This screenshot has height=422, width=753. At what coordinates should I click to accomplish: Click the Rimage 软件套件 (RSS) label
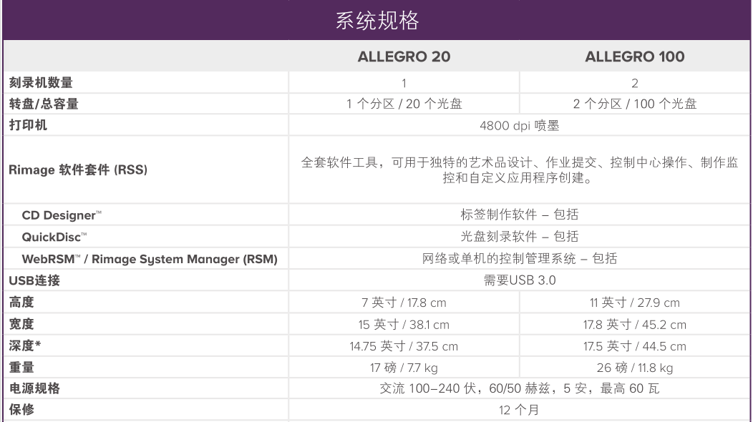78,170
